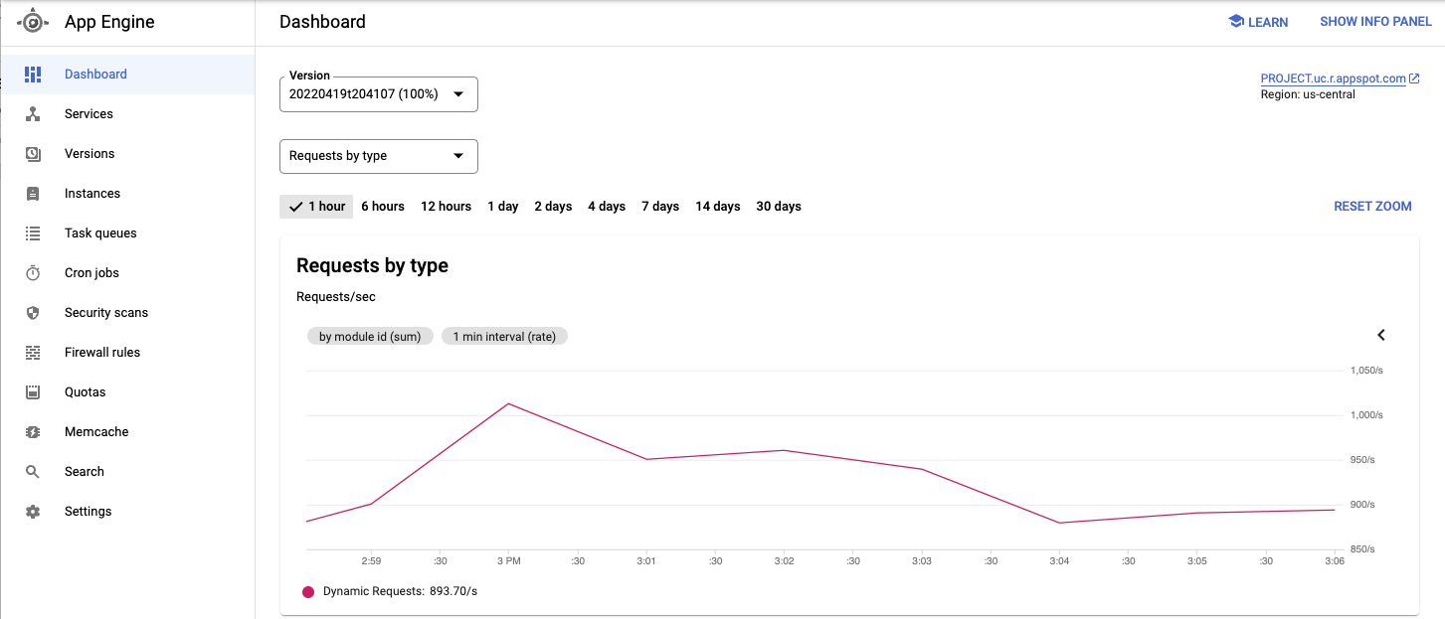This screenshot has width=1445, height=619.
Task: Open Services in the sidebar
Action: click(x=127, y=114)
